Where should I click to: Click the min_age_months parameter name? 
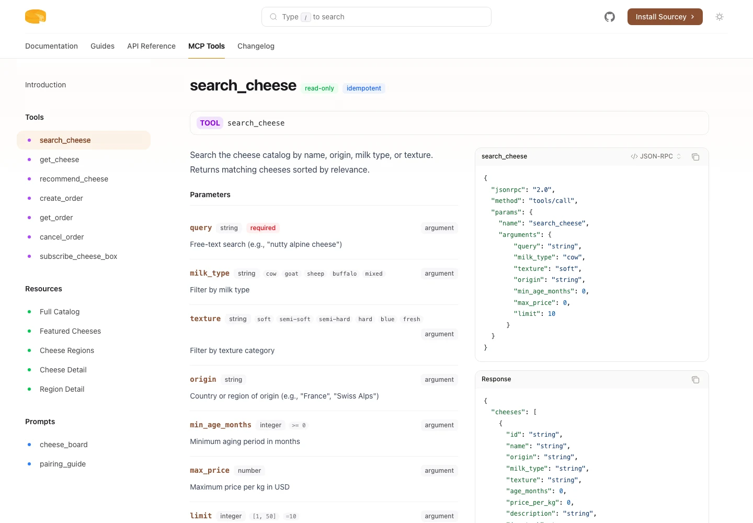pos(221,425)
